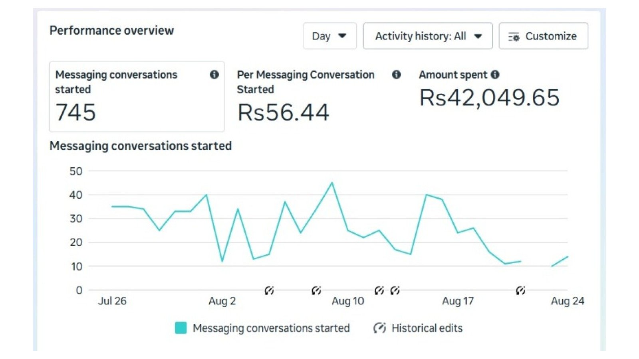Open the Day granularity dropdown
Image resolution: width=639 pixels, height=359 pixels.
(329, 36)
